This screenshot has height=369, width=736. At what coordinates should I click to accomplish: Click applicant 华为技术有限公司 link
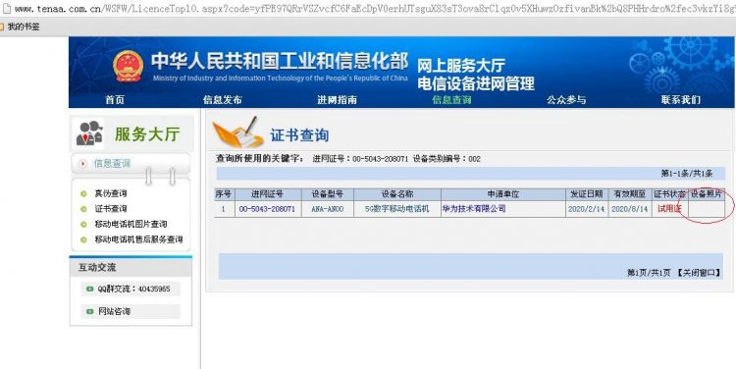pyautogui.click(x=474, y=209)
